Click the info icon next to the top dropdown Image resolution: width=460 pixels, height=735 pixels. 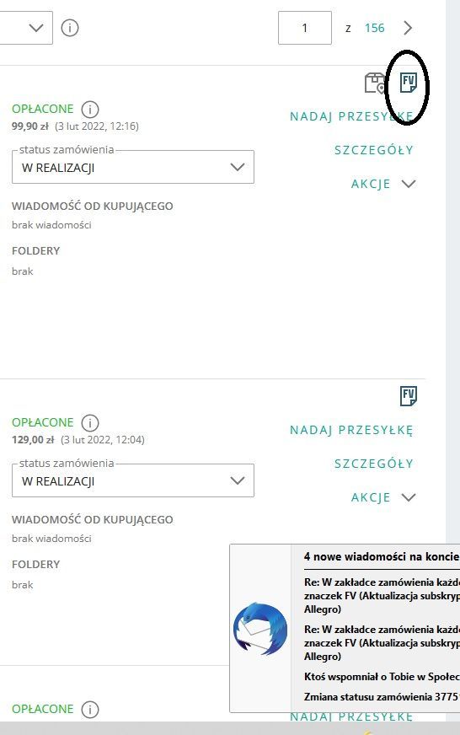point(70,28)
